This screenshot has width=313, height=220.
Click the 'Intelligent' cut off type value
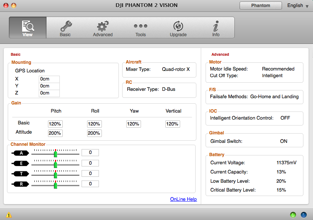coord(272,76)
